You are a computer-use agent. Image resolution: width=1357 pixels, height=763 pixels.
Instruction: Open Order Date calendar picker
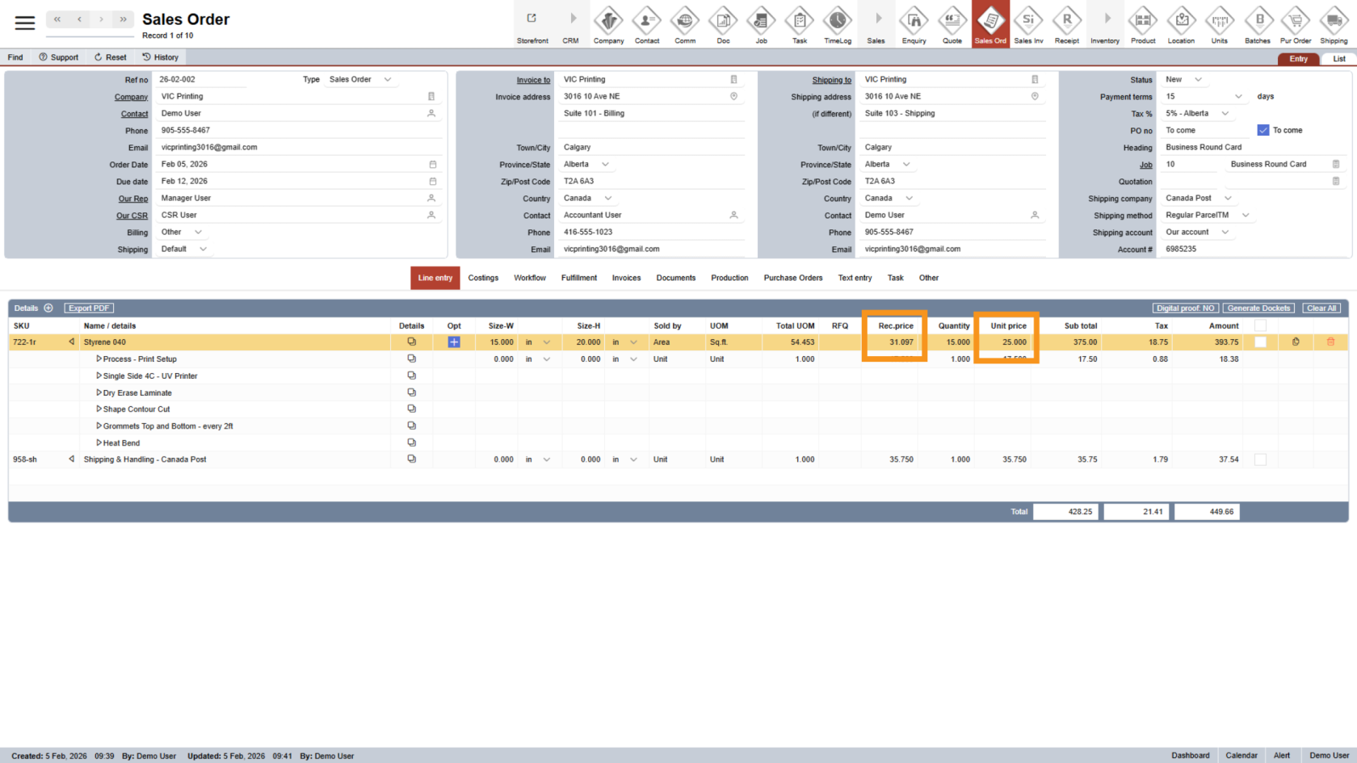433,165
